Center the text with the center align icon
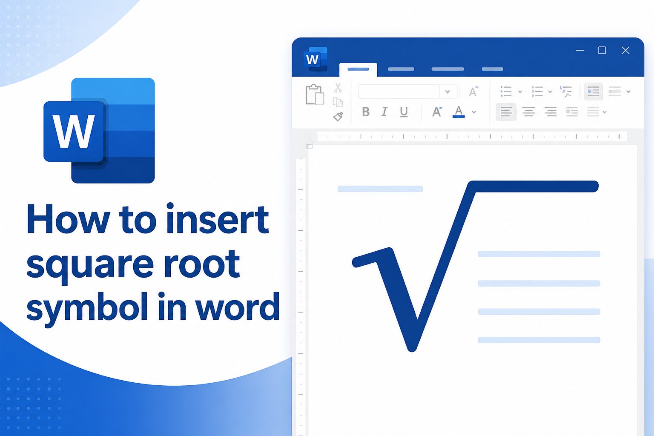 point(528,112)
